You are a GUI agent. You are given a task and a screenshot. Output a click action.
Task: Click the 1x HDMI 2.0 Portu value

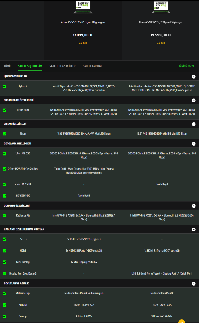click(x=84, y=251)
